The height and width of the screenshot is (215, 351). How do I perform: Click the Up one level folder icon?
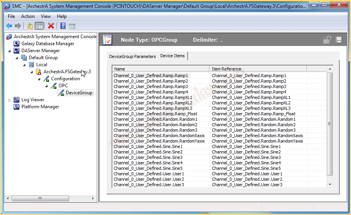[x=30, y=26]
